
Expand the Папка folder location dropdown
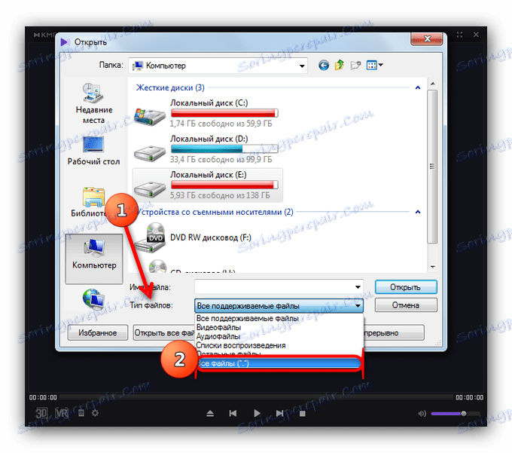(302, 66)
